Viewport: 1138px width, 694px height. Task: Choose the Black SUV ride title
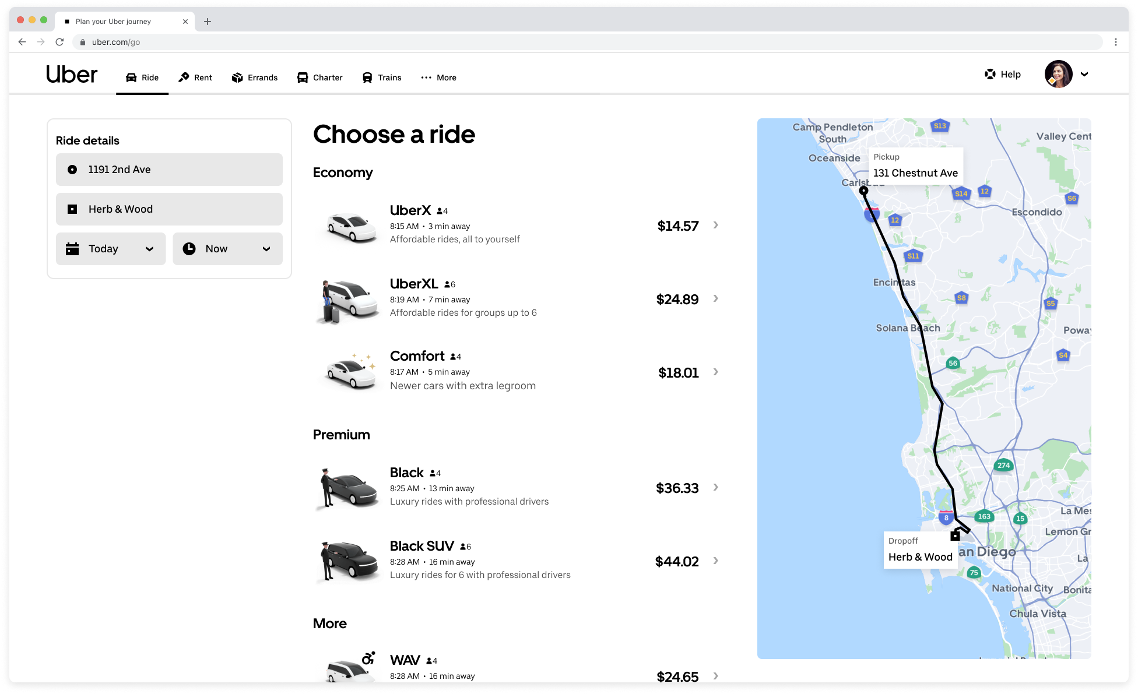(x=422, y=546)
